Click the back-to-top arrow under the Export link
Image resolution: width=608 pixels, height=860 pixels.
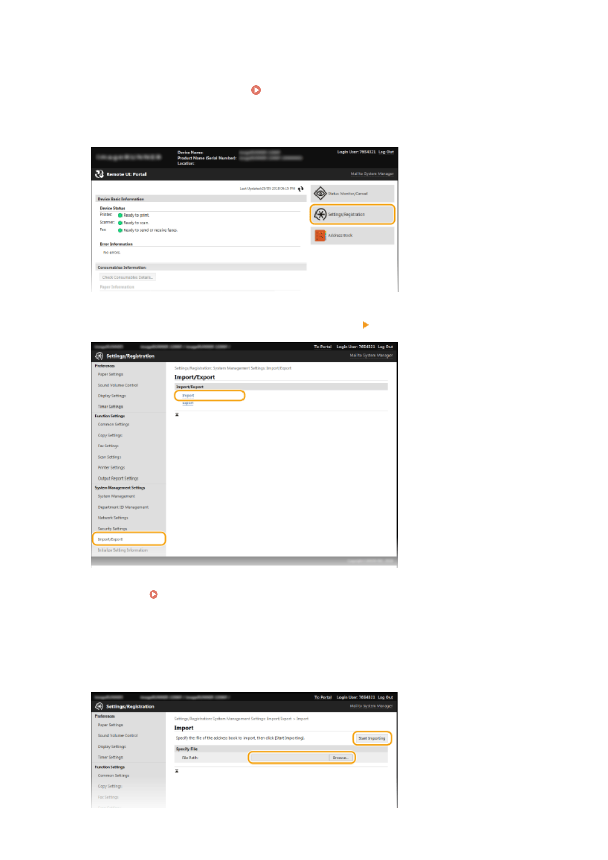click(177, 415)
